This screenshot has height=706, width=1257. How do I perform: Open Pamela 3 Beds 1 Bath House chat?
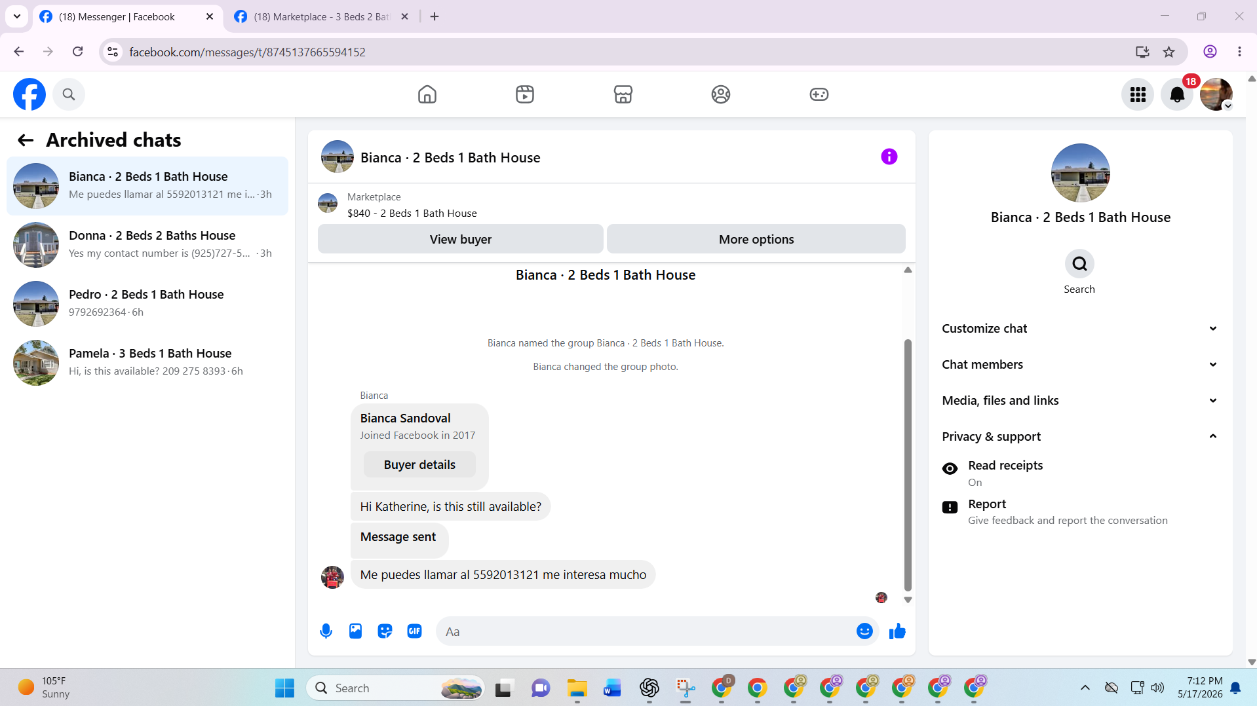(147, 363)
